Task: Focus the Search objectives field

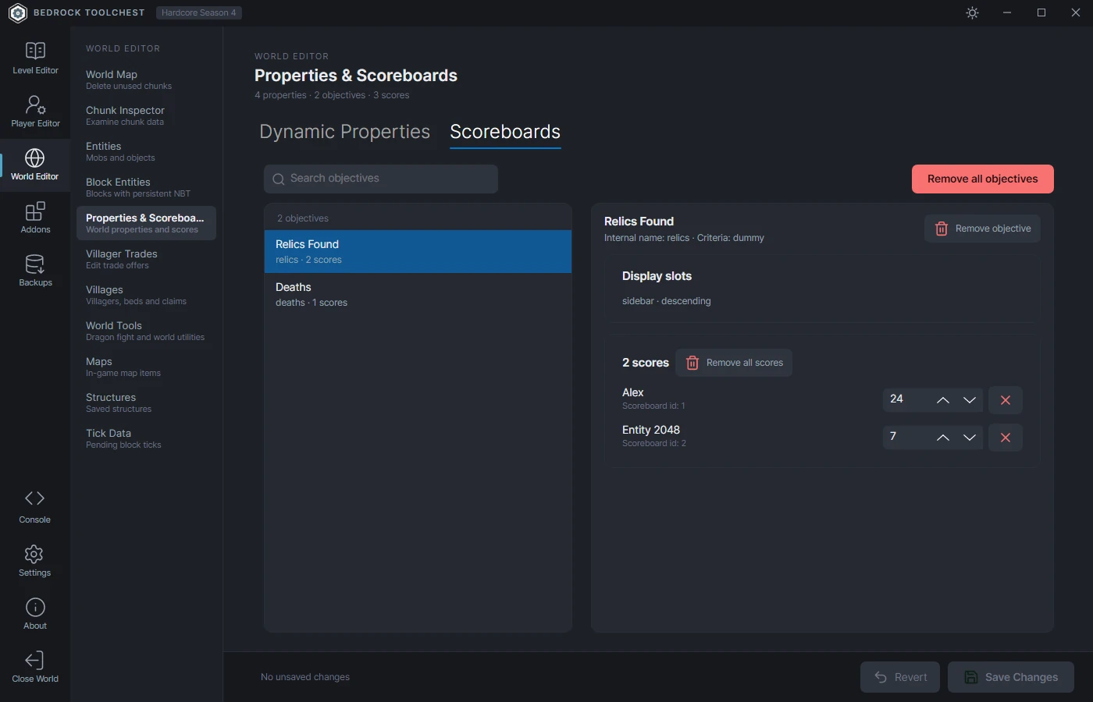Action: click(x=381, y=179)
